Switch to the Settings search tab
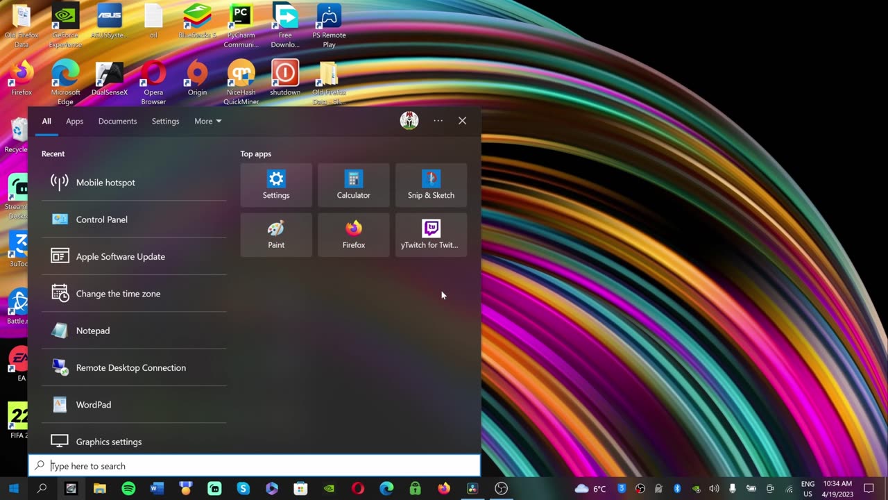This screenshot has width=888, height=500. (x=165, y=121)
